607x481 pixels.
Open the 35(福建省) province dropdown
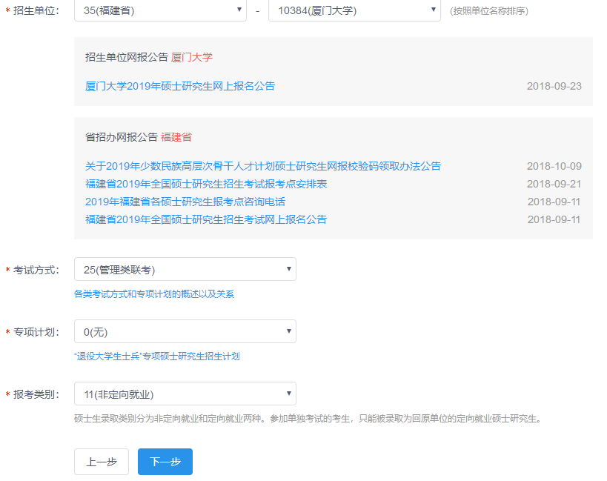(160, 11)
